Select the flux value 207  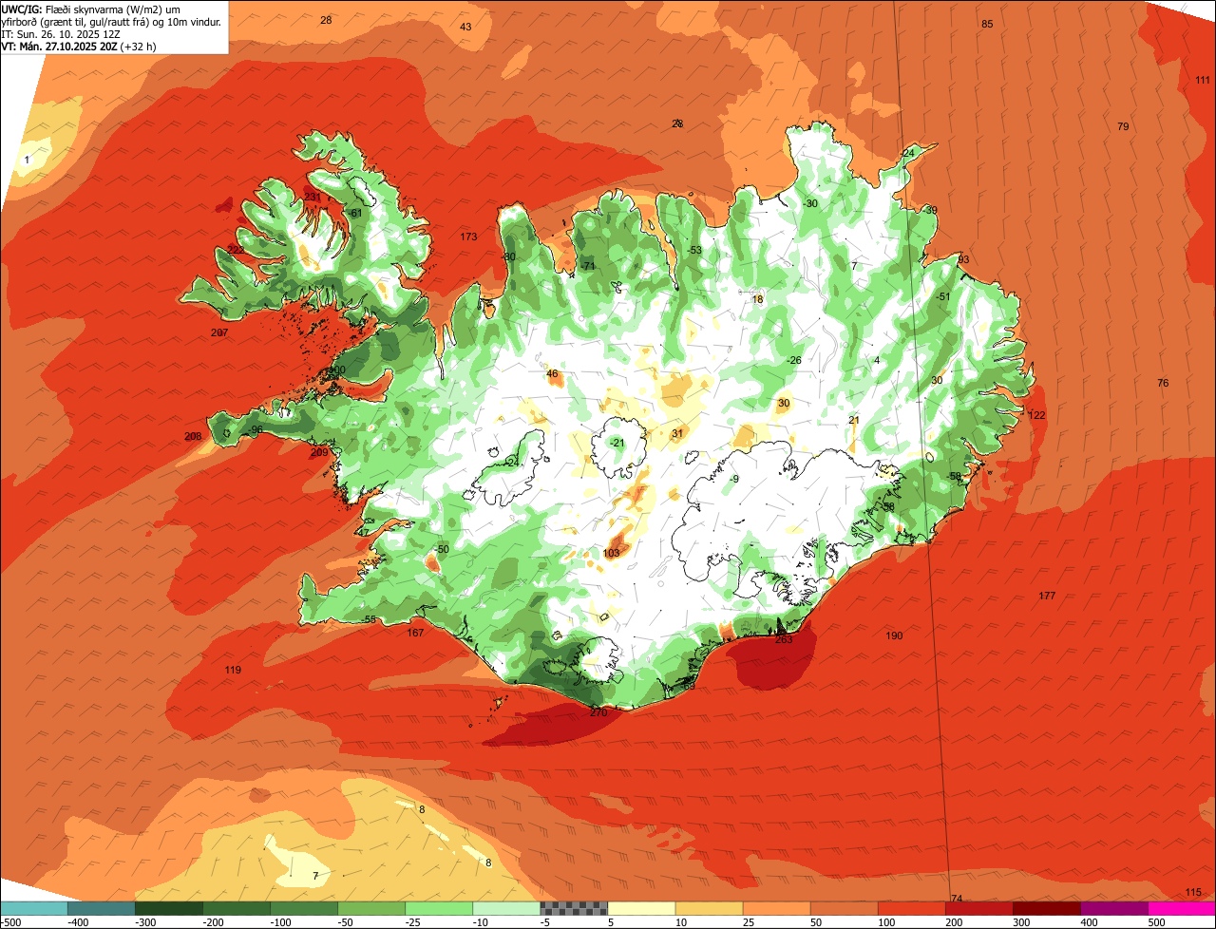pyautogui.click(x=219, y=332)
